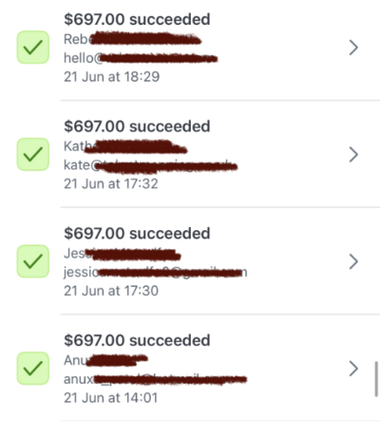Select the email starting with anux
This screenshot has width=380, height=422.
[x=155, y=379]
